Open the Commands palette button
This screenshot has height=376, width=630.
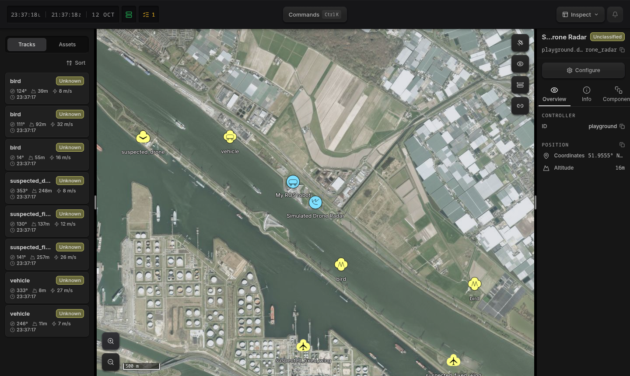pyautogui.click(x=315, y=14)
